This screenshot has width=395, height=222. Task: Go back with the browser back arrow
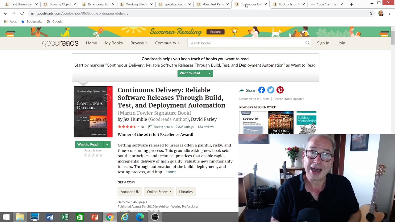[x=6, y=13]
